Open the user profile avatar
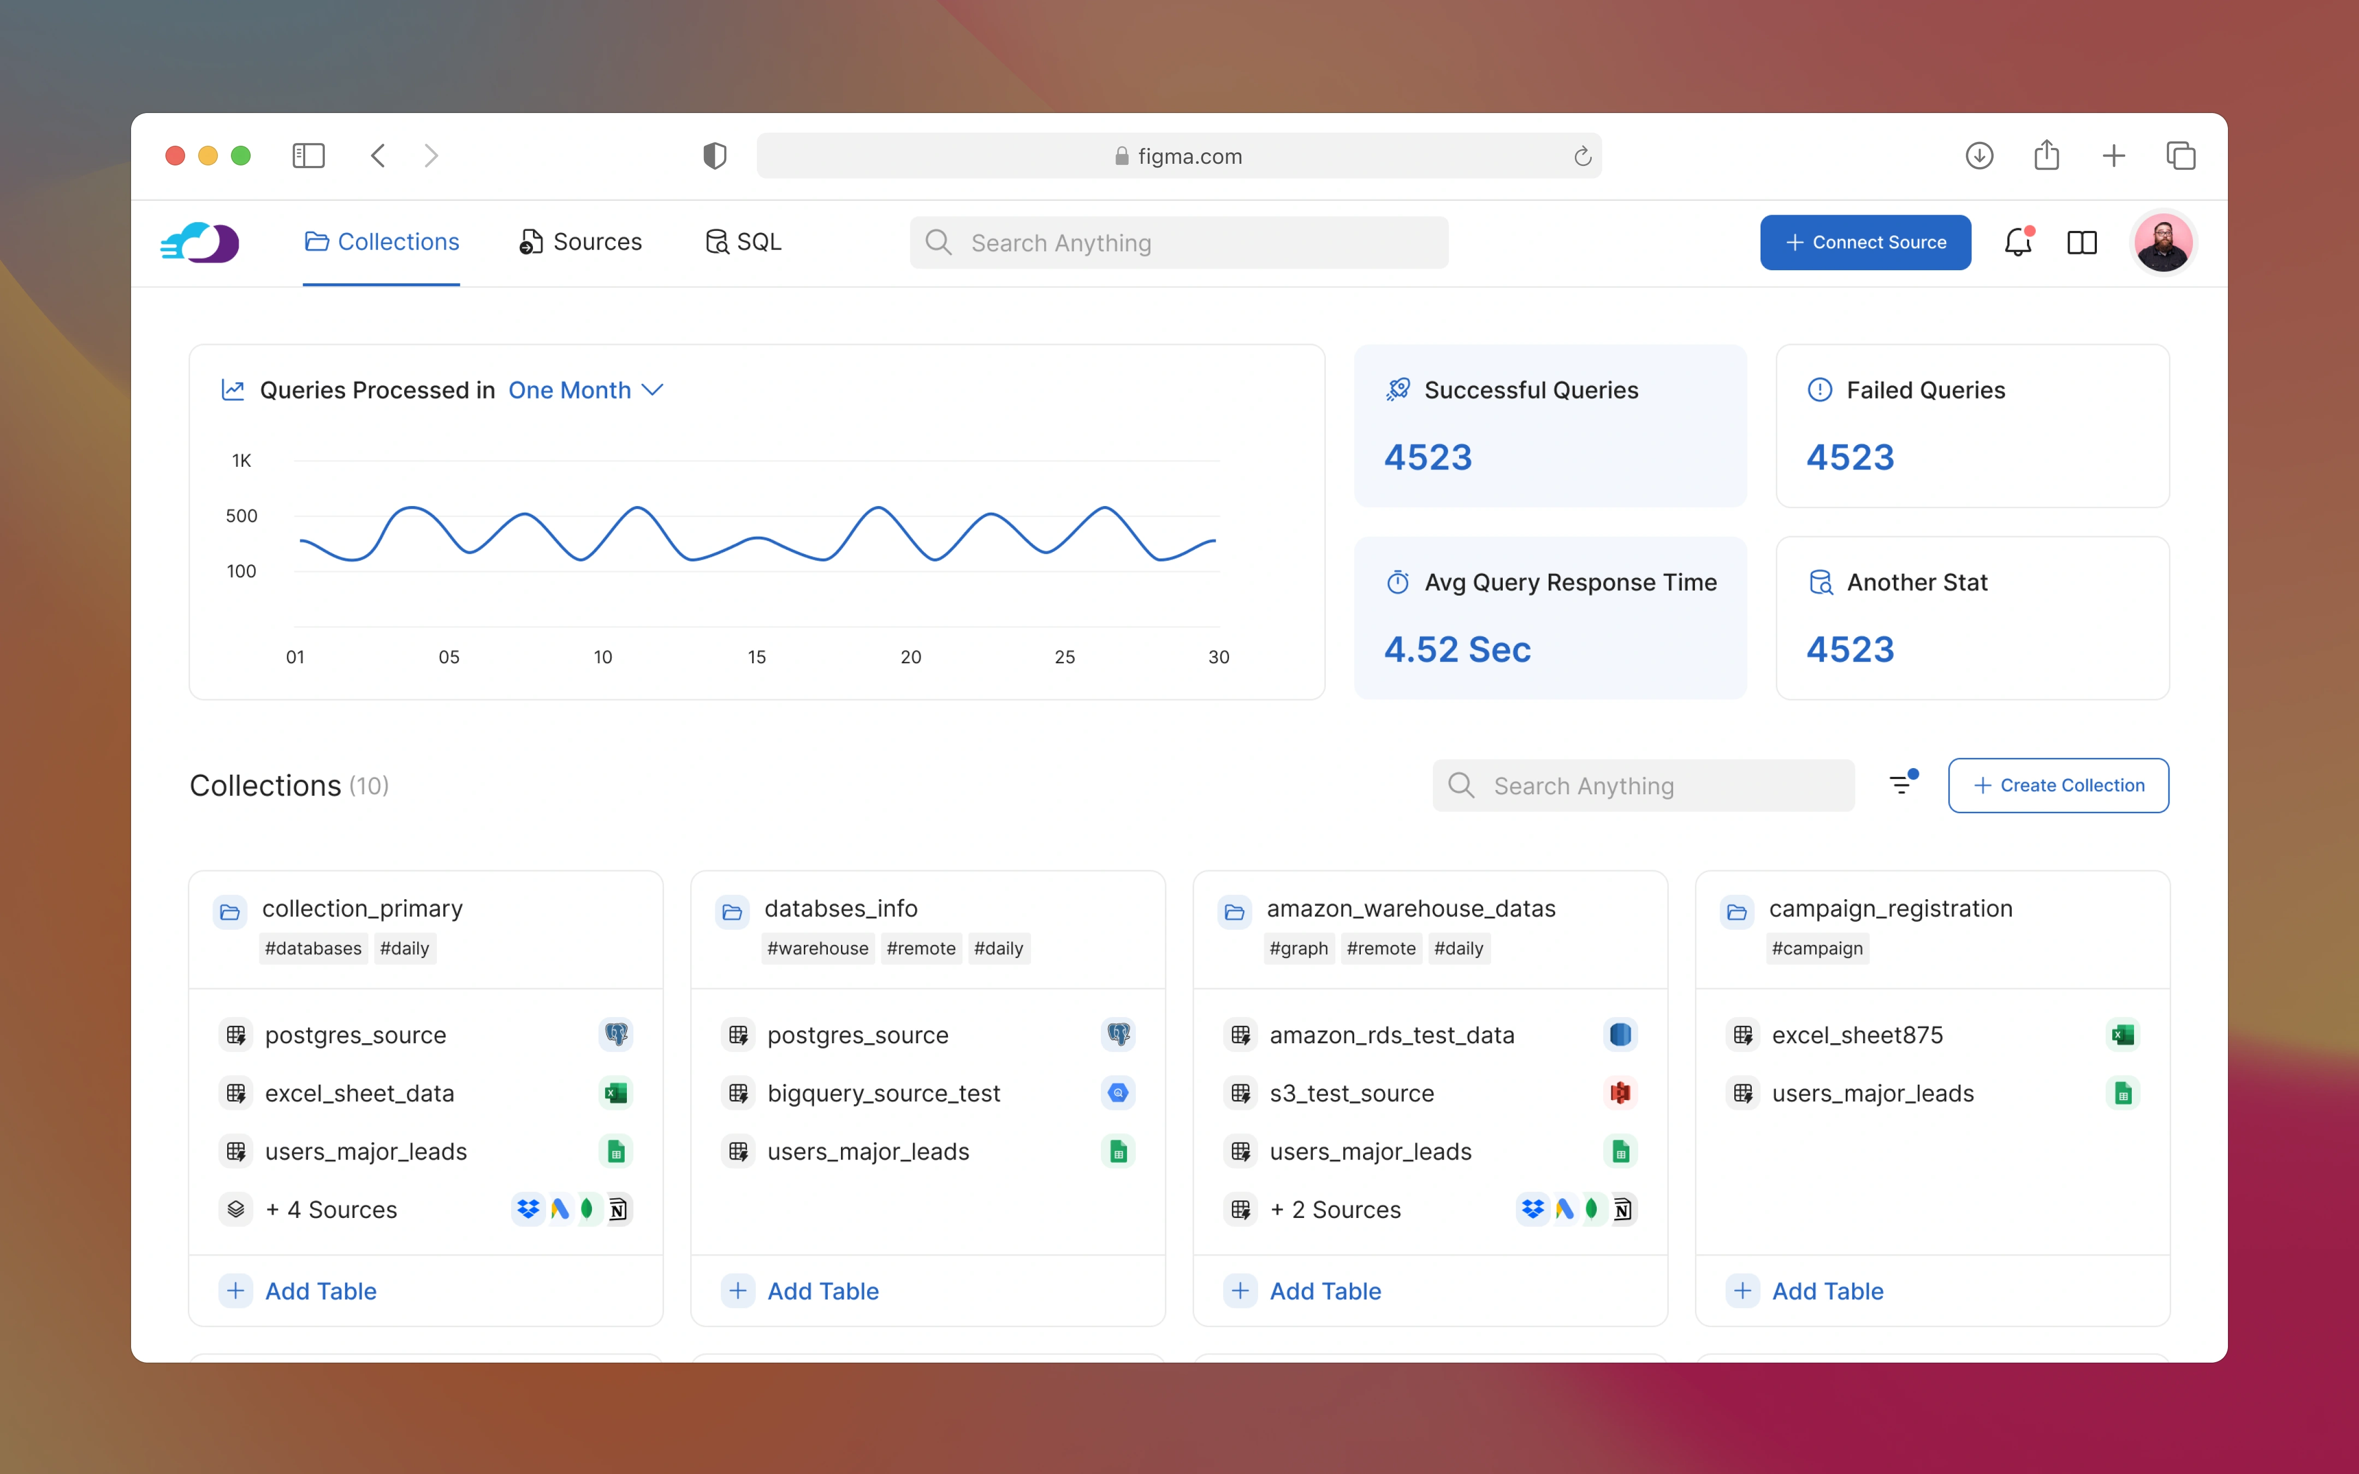 pyautogui.click(x=2163, y=243)
